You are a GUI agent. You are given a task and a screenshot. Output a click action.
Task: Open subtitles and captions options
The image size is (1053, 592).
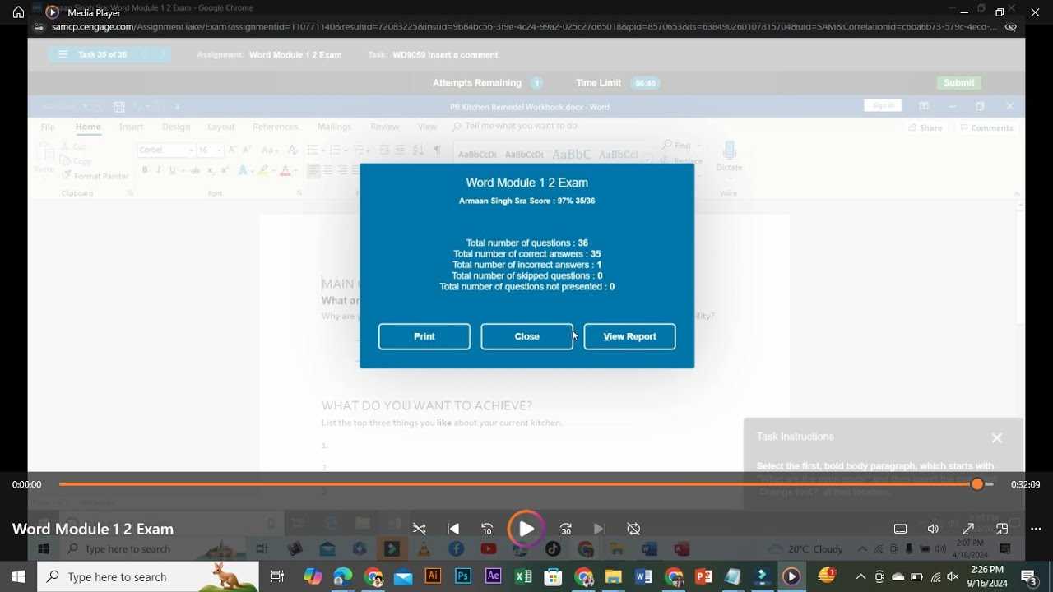[x=900, y=529]
